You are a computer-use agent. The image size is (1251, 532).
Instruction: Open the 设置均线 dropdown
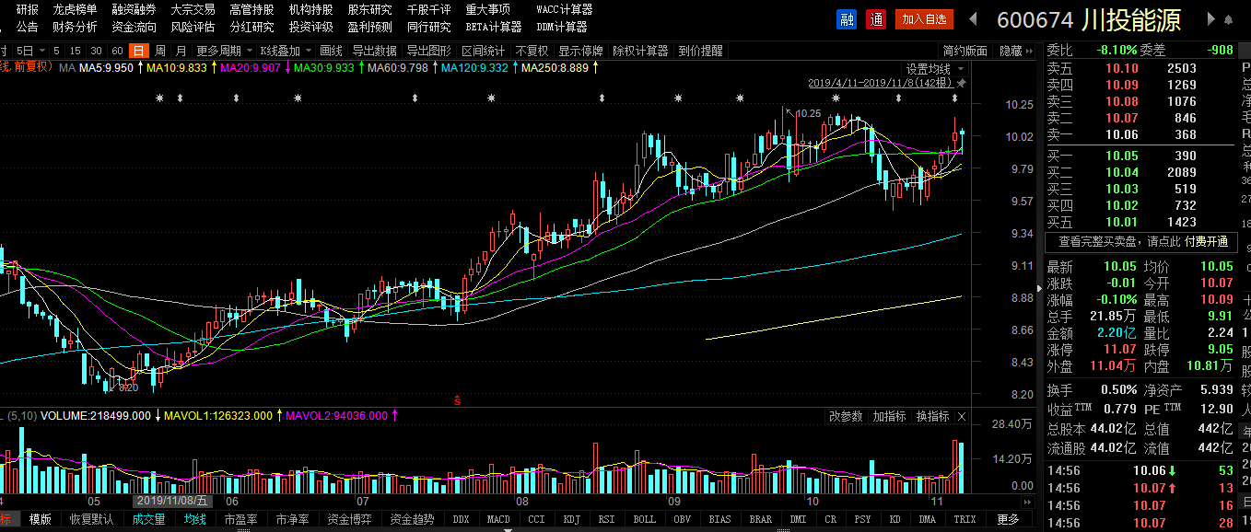point(934,69)
